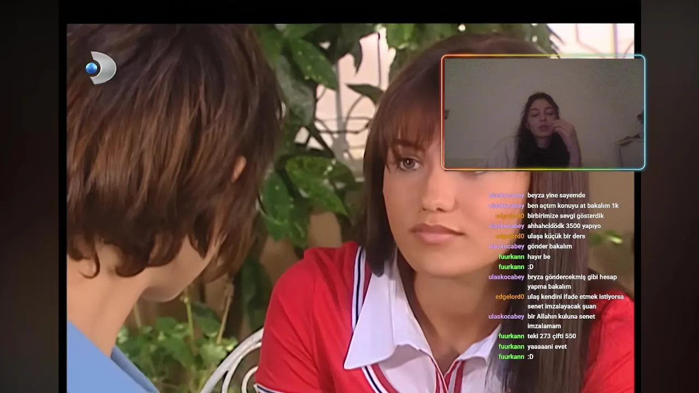Select message "ulaşa küçük bir ders"

556,236
